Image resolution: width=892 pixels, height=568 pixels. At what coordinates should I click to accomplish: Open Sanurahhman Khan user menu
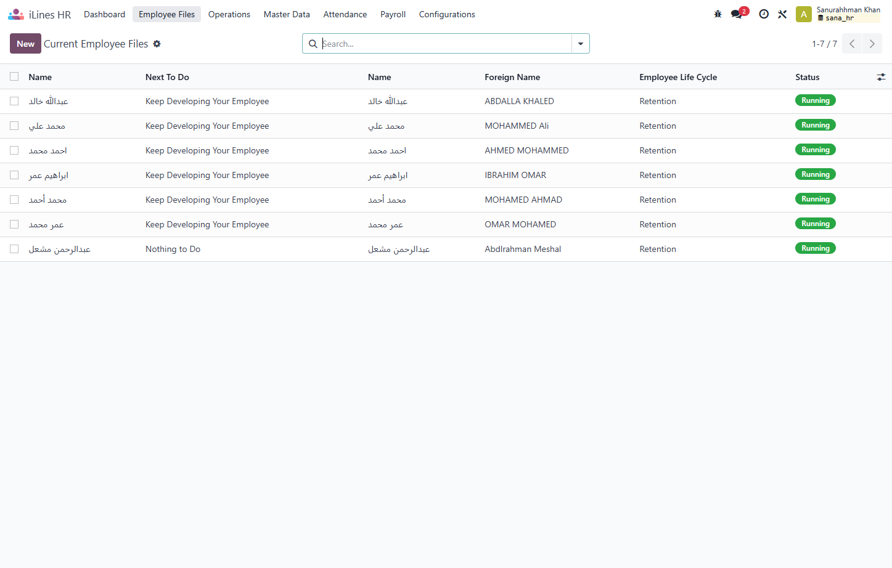click(838, 14)
